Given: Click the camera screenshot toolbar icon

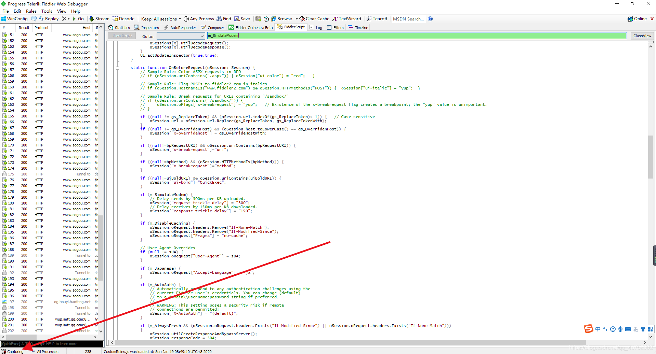Looking at the screenshot, I should pyautogui.click(x=258, y=19).
